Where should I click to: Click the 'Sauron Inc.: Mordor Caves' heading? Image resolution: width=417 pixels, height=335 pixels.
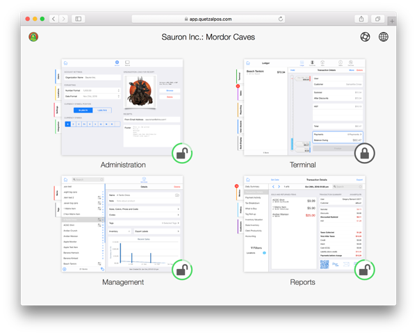(208, 37)
